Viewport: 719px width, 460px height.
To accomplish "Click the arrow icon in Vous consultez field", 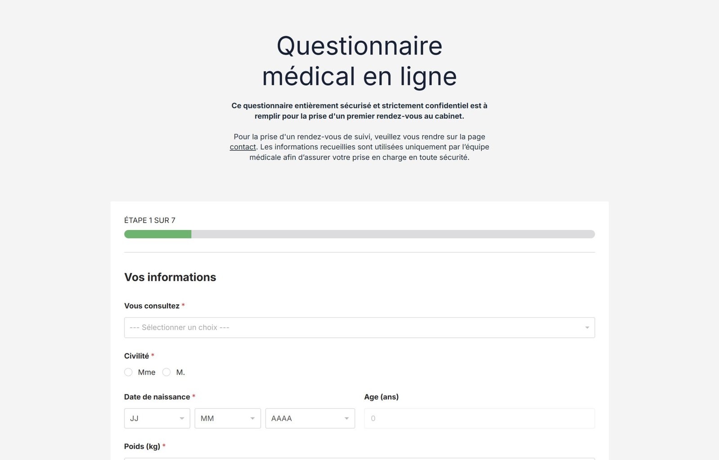I will coord(587,327).
